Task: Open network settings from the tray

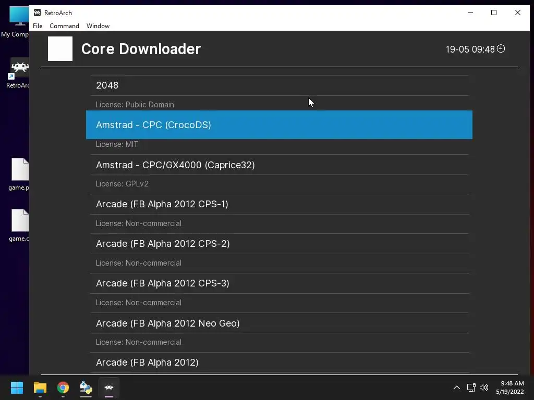Action: pyautogui.click(x=471, y=387)
